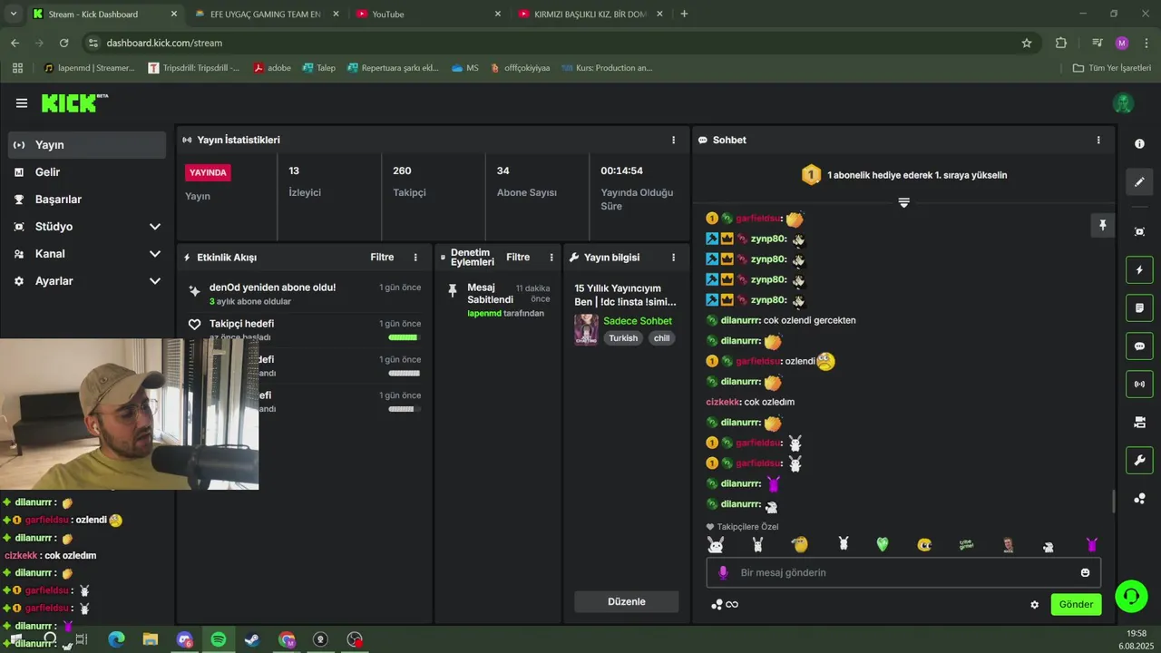The height and width of the screenshot is (653, 1161).
Task: Open Tüm Yer İşaretleri bookmarks folder
Action: tap(1112, 68)
